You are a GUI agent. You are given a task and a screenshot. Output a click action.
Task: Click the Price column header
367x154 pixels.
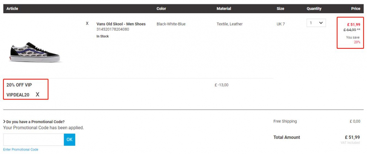coord(356,9)
